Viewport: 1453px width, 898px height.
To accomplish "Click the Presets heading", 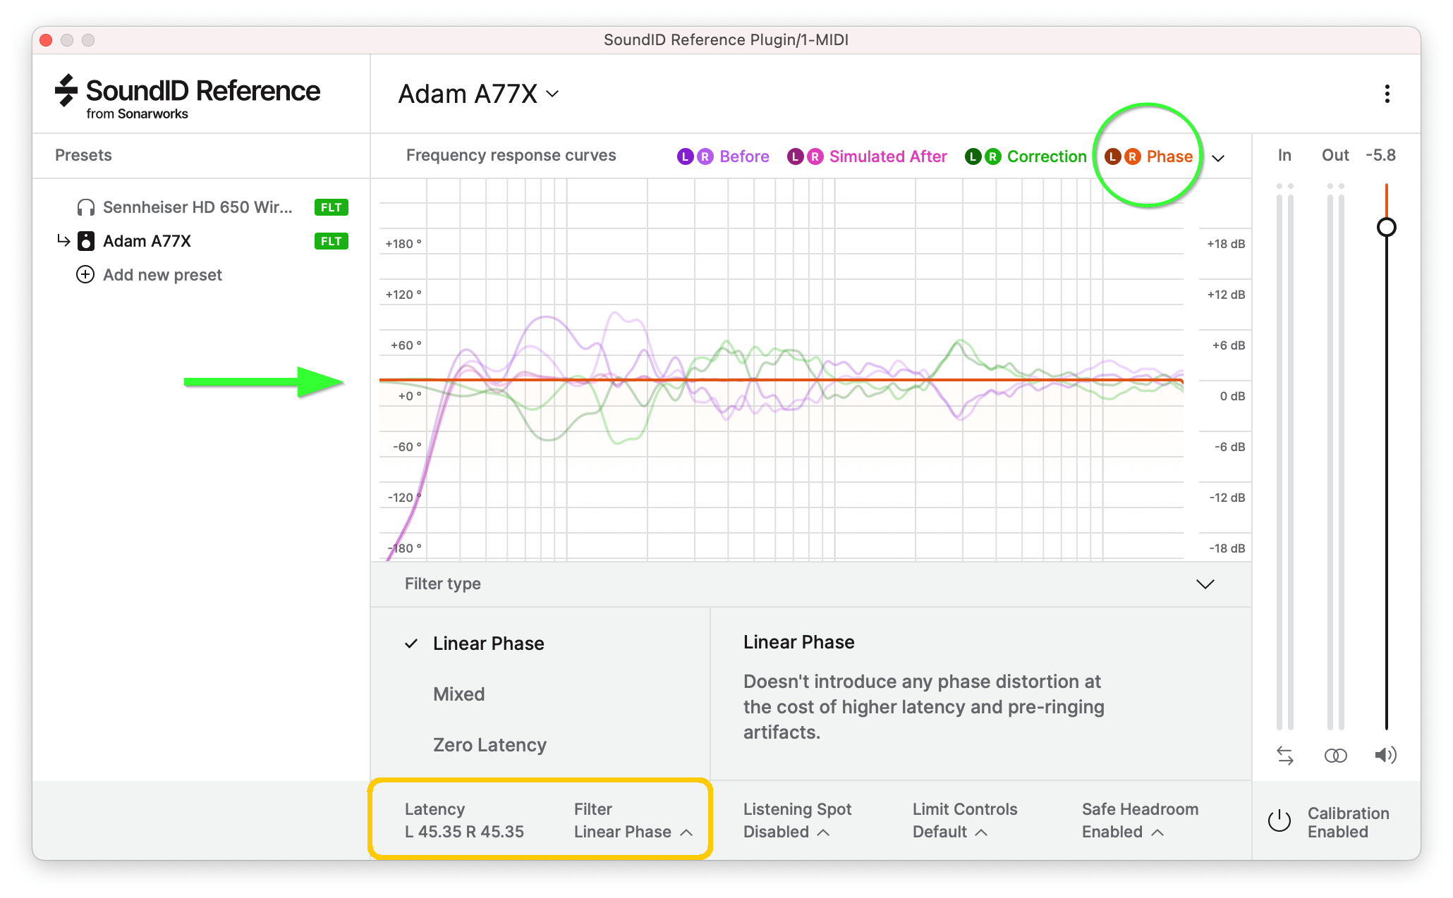I will pos(83,155).
